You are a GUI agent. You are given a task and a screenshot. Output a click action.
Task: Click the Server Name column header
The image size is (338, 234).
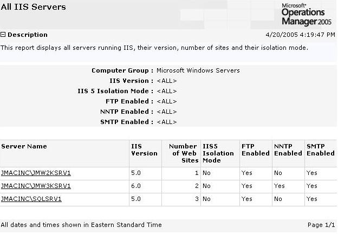[x=24, y=146]
